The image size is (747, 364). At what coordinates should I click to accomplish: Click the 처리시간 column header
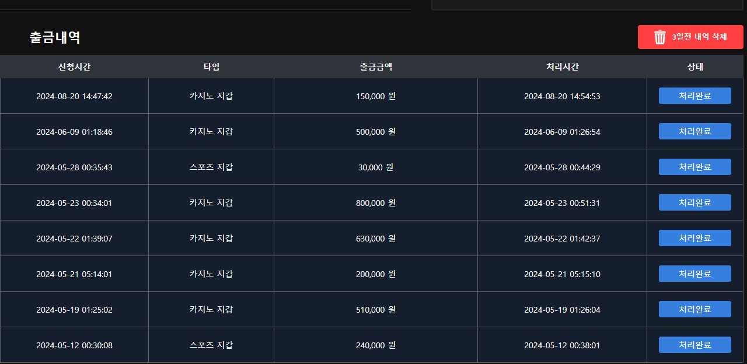[562, 66]
